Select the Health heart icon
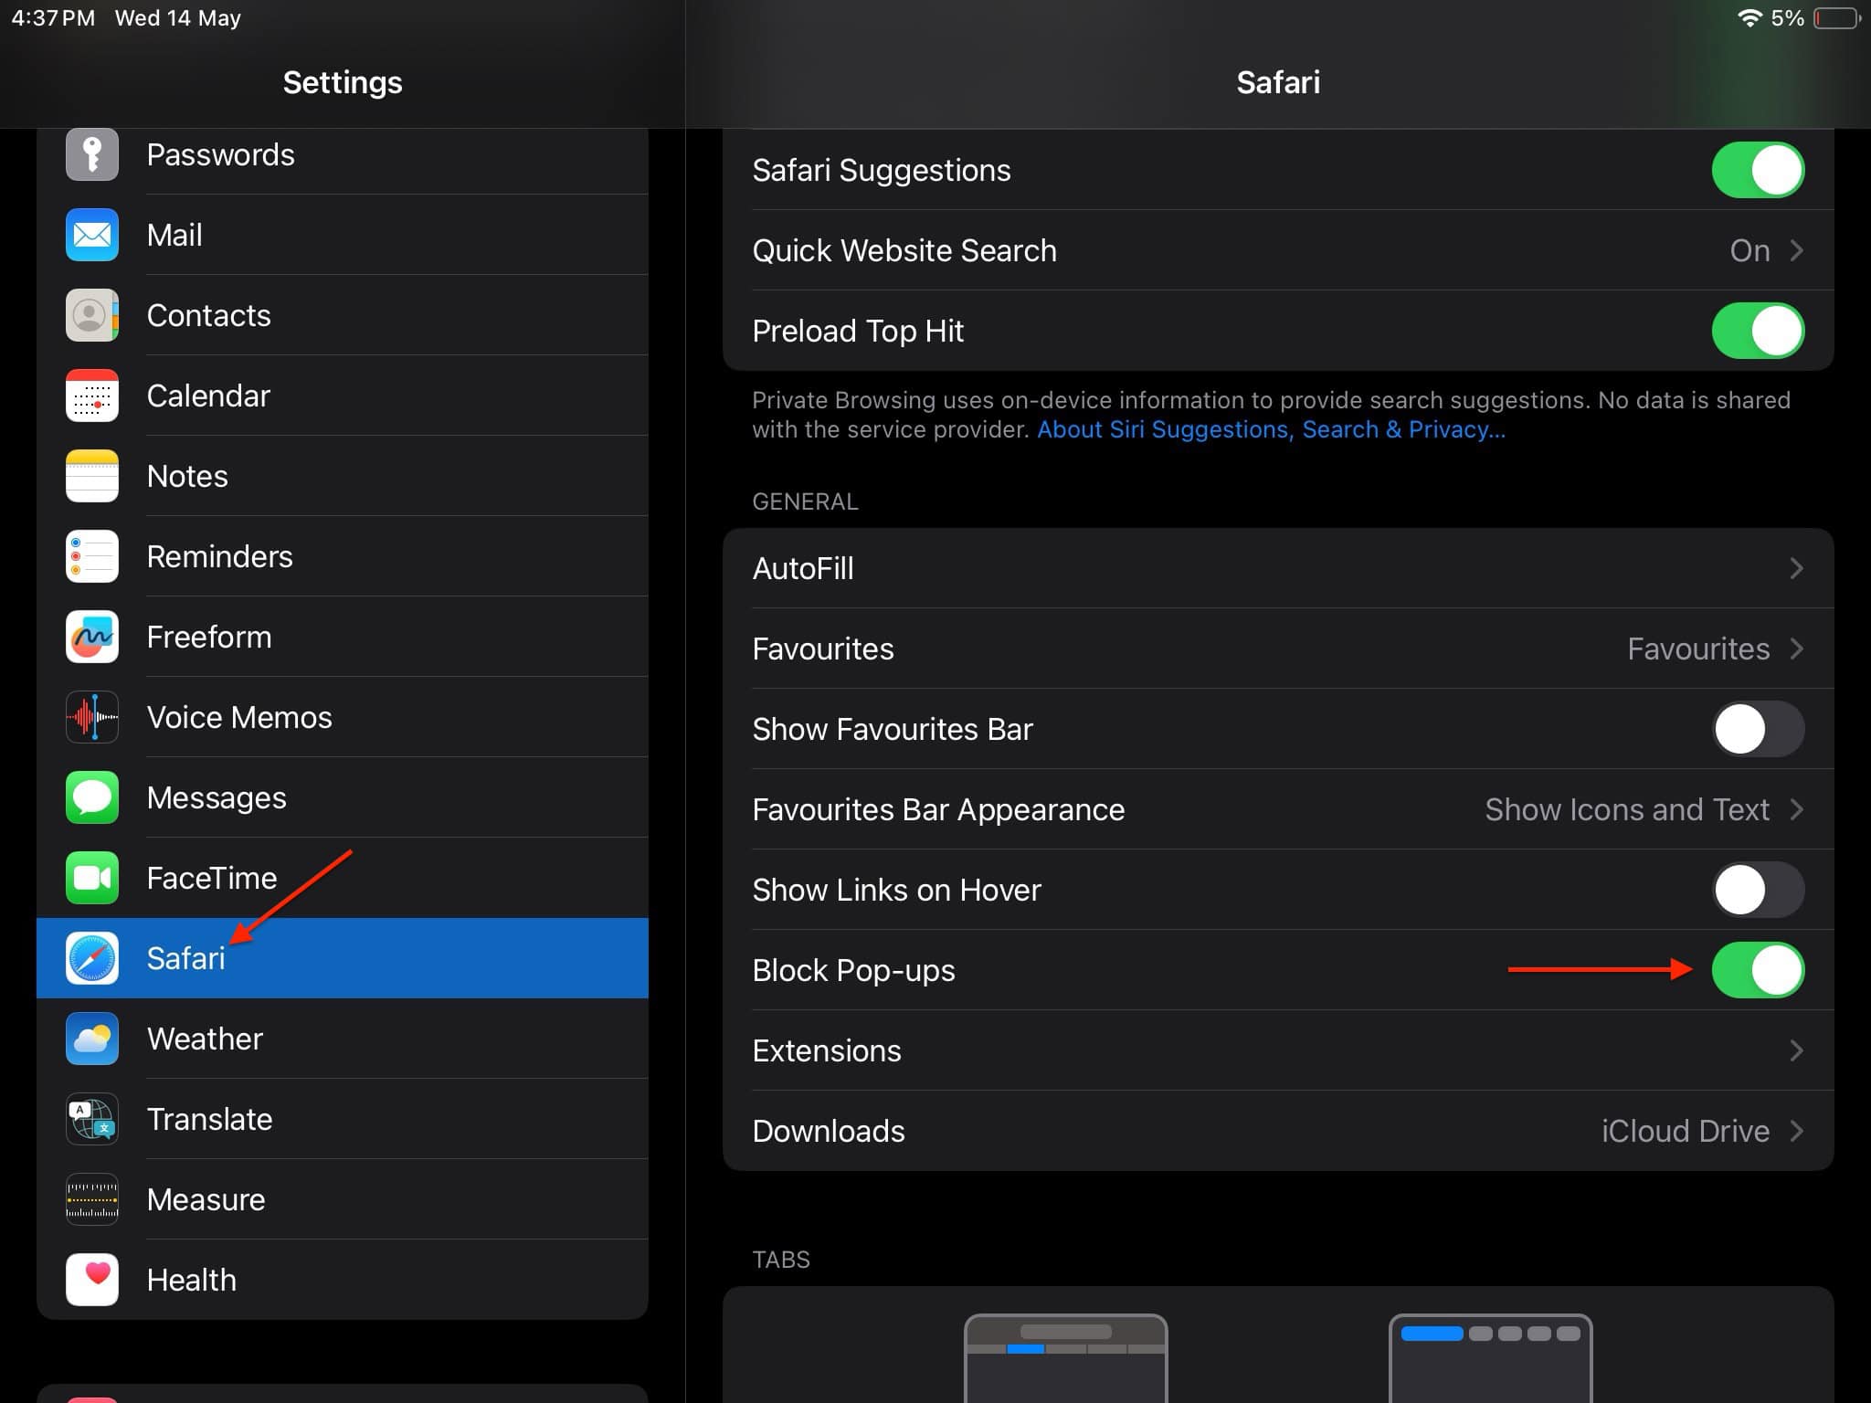 point(91,1279)
